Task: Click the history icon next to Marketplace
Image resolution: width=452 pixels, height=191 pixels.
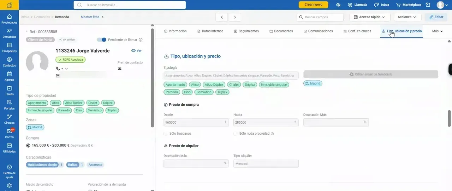Action: click(428, 5)
